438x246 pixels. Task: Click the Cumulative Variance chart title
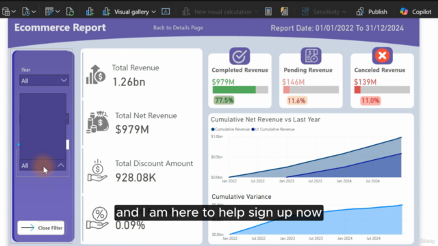point(242,197)
